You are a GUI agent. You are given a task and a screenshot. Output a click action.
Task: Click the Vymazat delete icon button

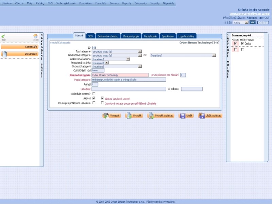112,116
